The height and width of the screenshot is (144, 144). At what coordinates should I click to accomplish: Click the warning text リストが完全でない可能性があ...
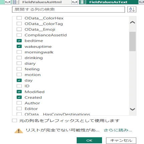point(63,130)
